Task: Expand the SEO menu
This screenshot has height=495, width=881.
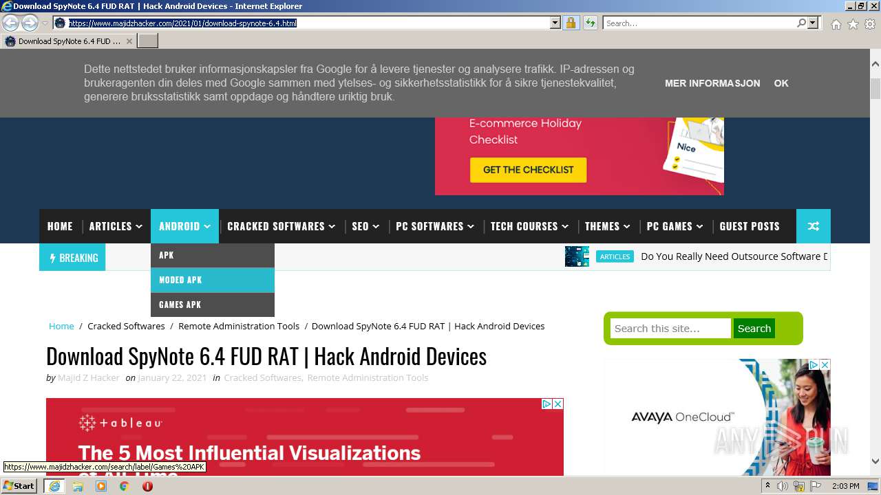Action: point(365,226)
